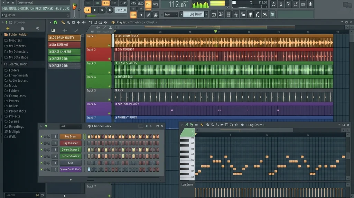The height and width of the screenshot is (198, 354).
Task: Zoom in icon on piano roll toolbar
Action: (x=208, y=125)
